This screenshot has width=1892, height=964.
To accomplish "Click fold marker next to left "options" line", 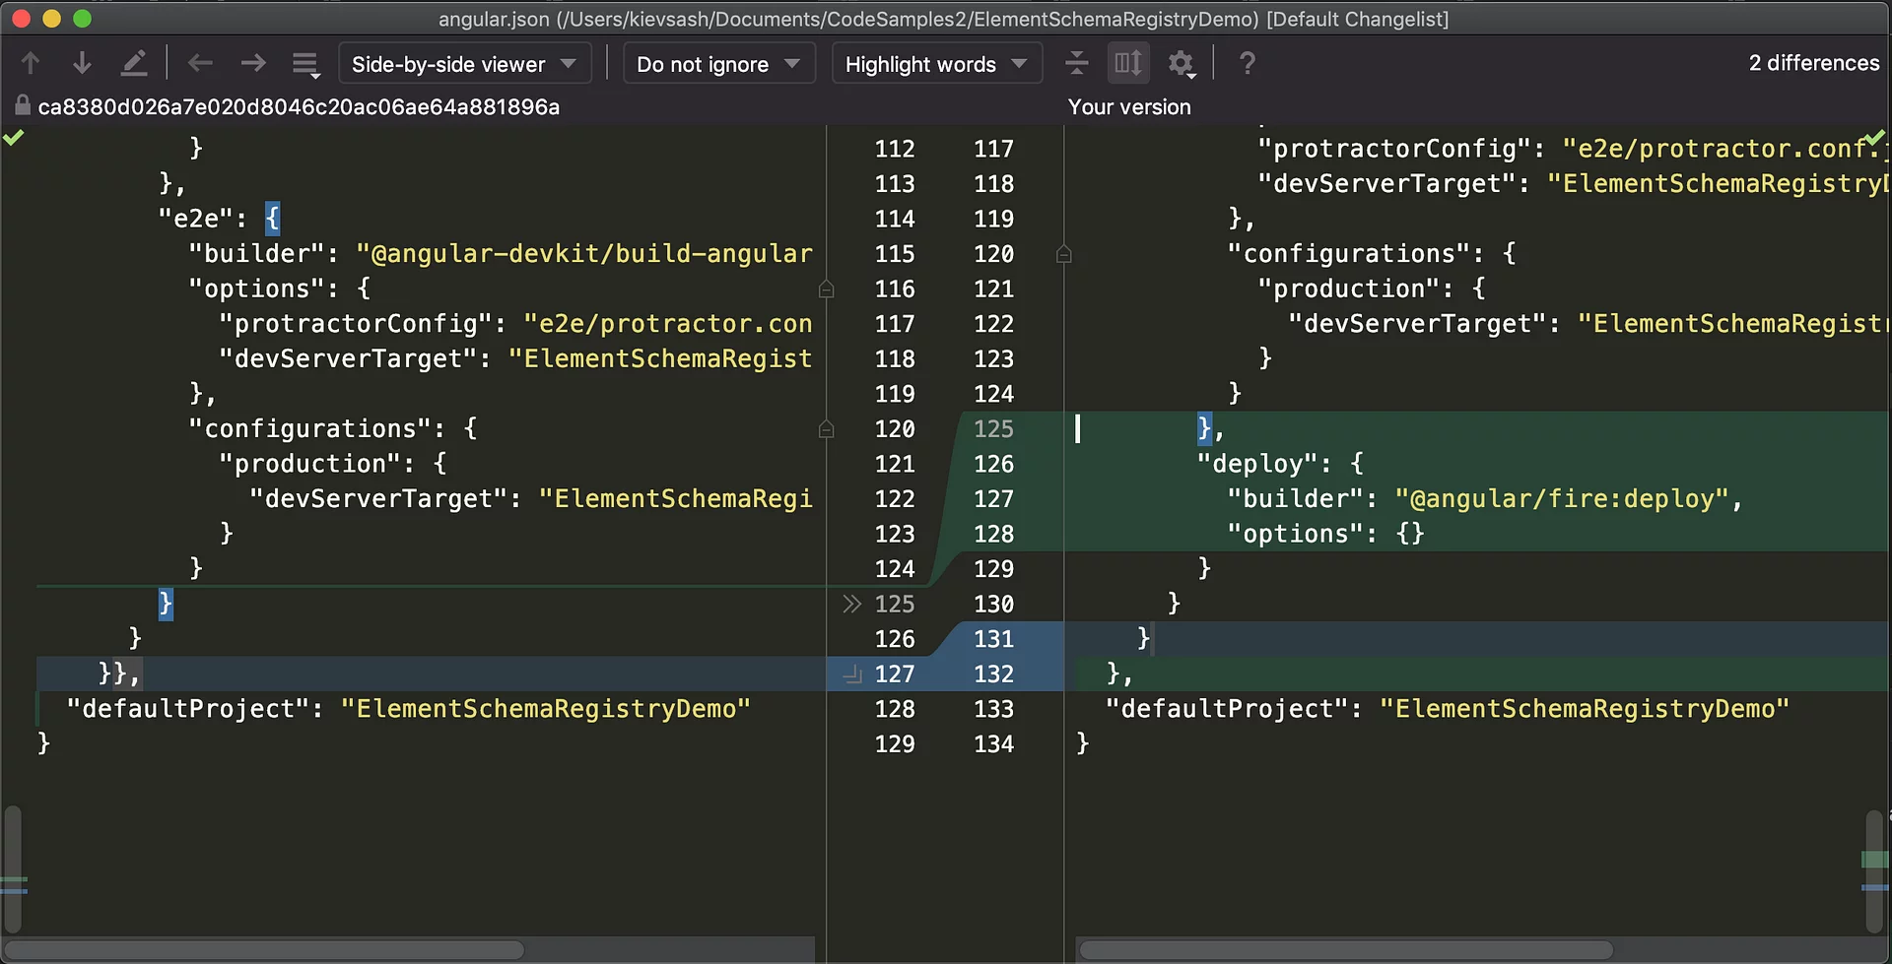I will pos(826,289).
